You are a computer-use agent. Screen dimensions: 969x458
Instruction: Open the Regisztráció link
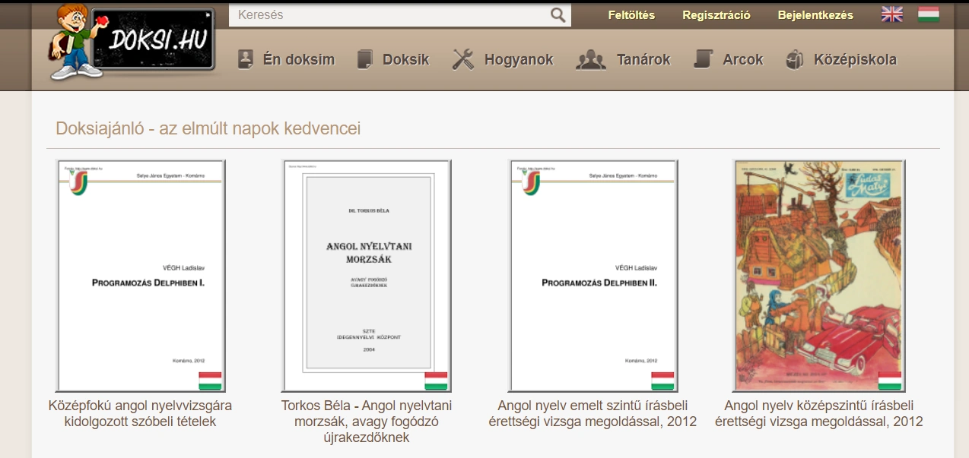pyautogui.click(x=716, y=15)
